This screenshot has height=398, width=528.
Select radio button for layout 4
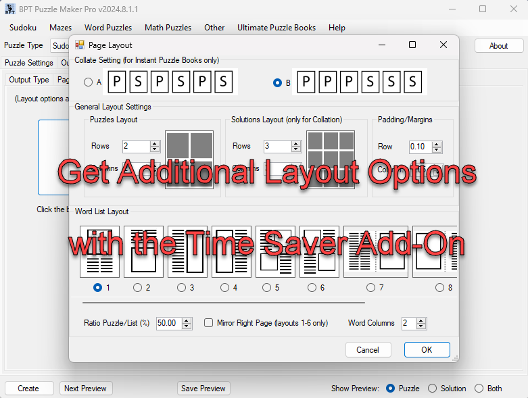pyautogui.click(x=224, y=287)
